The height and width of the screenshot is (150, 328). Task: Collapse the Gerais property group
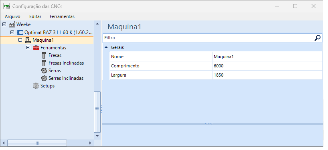[106, 47]
